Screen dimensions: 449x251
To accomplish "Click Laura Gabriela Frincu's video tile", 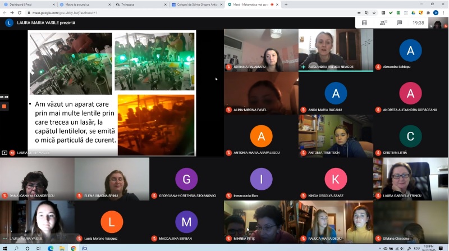I will click(411, 179).
